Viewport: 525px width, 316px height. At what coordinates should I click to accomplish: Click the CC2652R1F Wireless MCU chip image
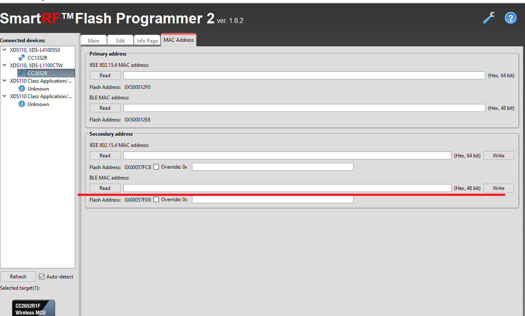coord(33,308)
